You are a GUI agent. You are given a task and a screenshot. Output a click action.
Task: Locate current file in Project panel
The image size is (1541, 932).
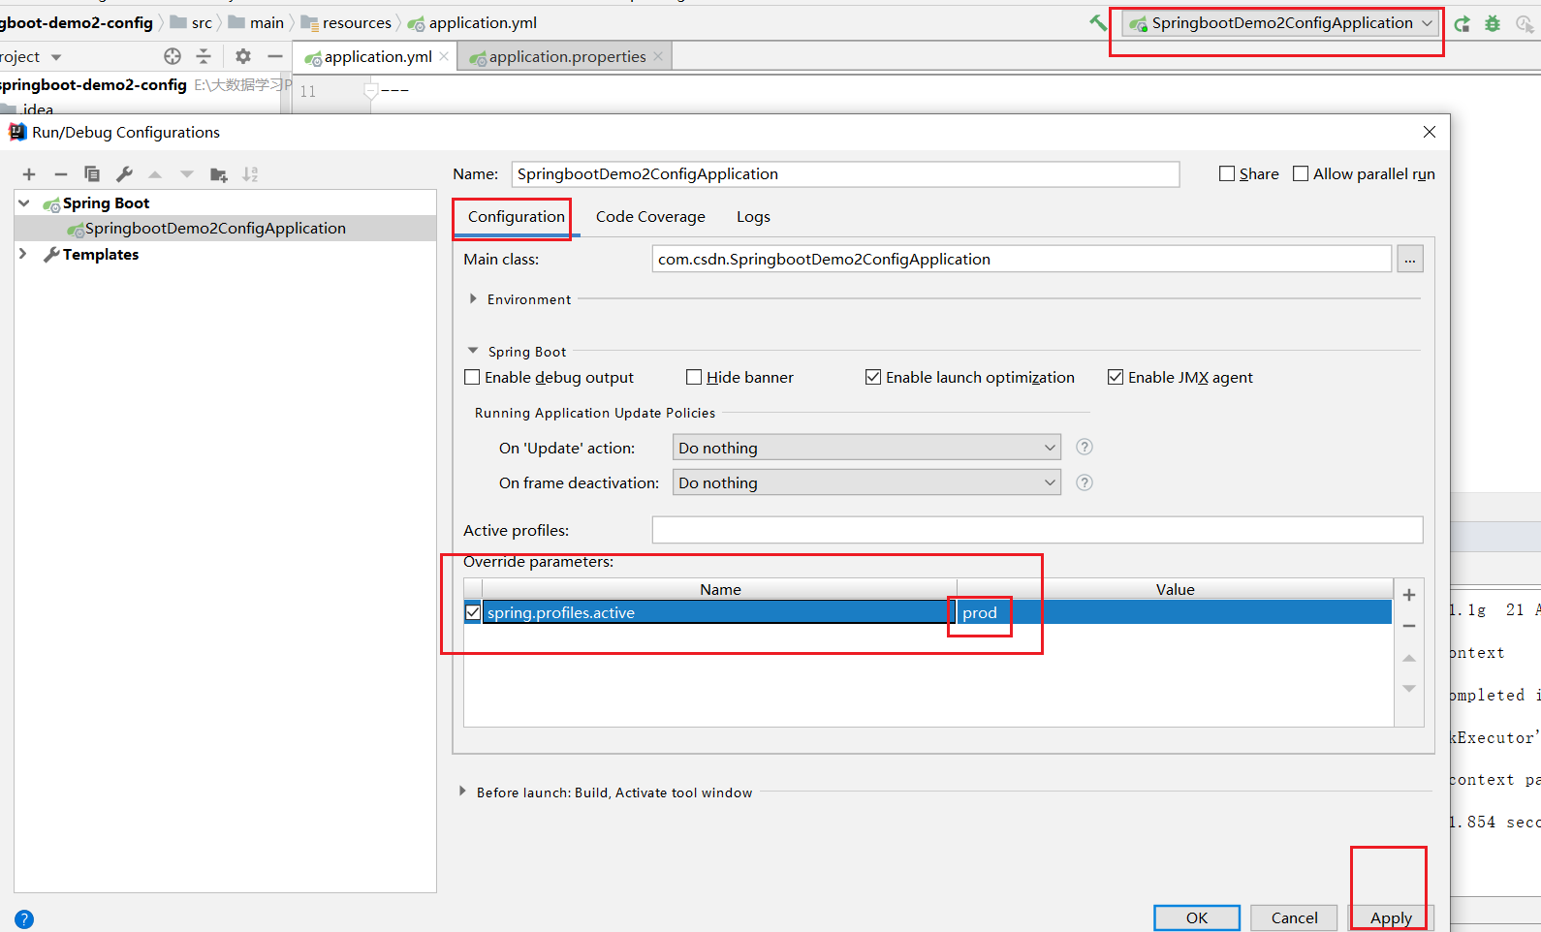(x=173, y=56)
